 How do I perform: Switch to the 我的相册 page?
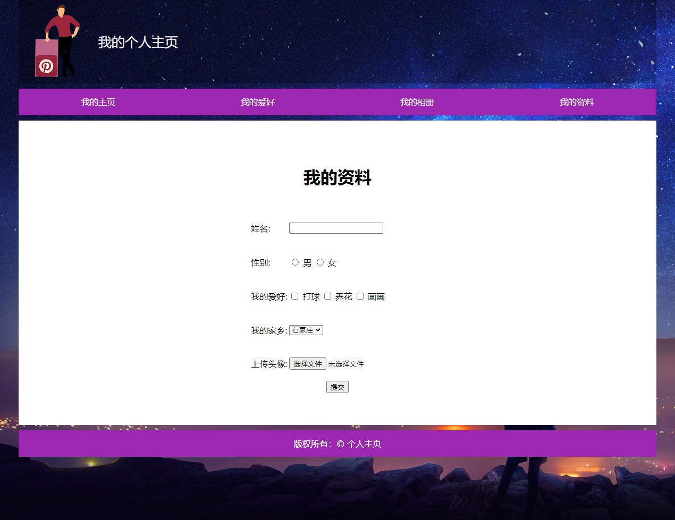tap(417, 102)
